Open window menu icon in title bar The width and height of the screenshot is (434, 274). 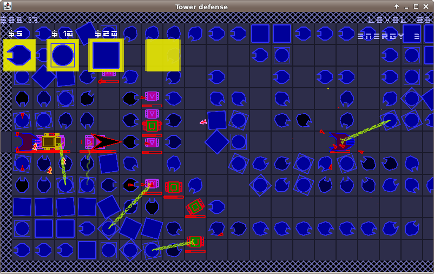tap(7, 6)
